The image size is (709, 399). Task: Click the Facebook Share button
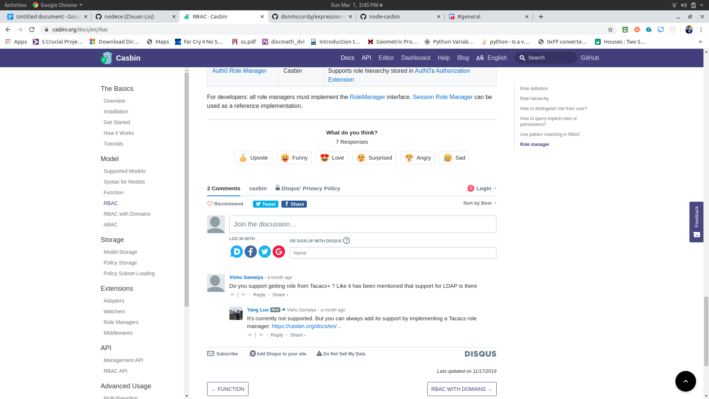tap(294, 204)
